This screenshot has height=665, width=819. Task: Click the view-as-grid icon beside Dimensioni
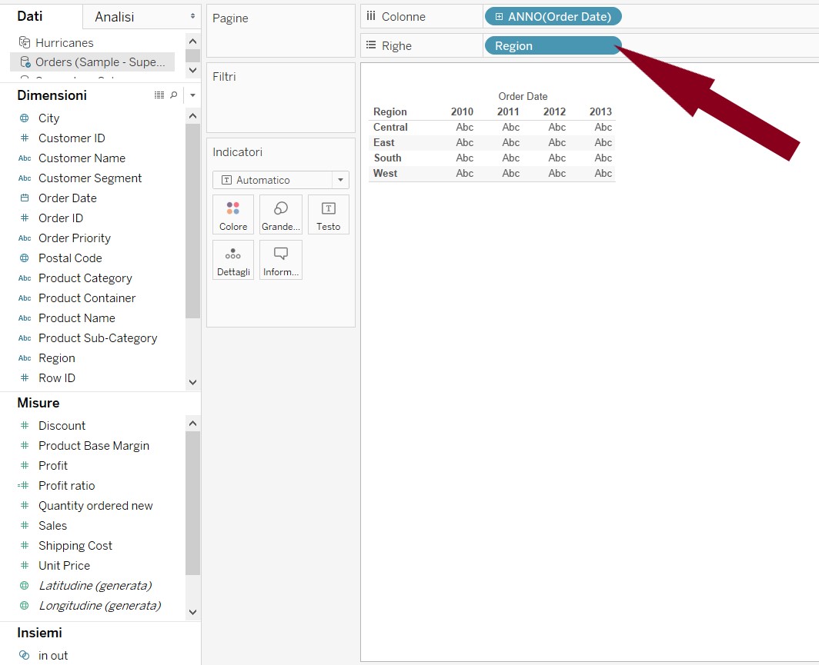pyautogui.click(x=159, y=94)
